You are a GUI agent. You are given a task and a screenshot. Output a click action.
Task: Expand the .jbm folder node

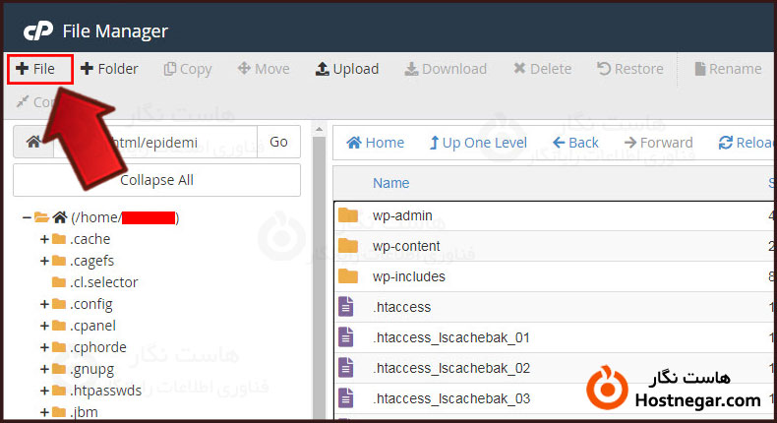tap(44, 412)
